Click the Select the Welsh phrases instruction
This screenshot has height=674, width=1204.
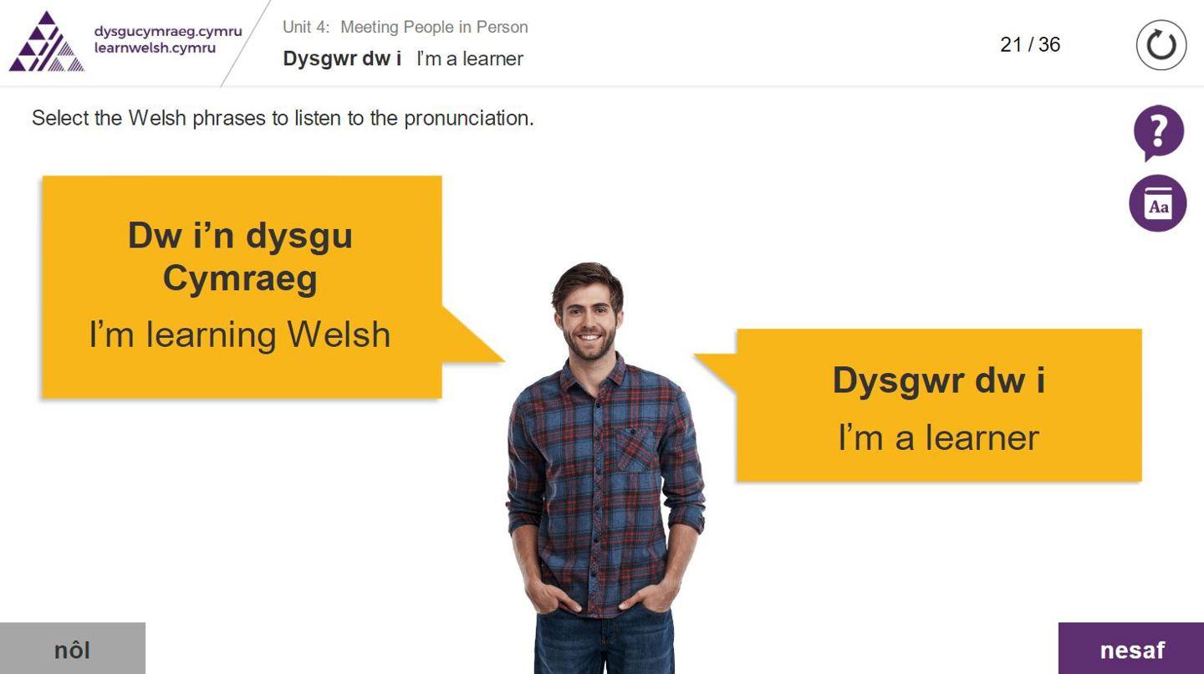(x=283, y=118)
